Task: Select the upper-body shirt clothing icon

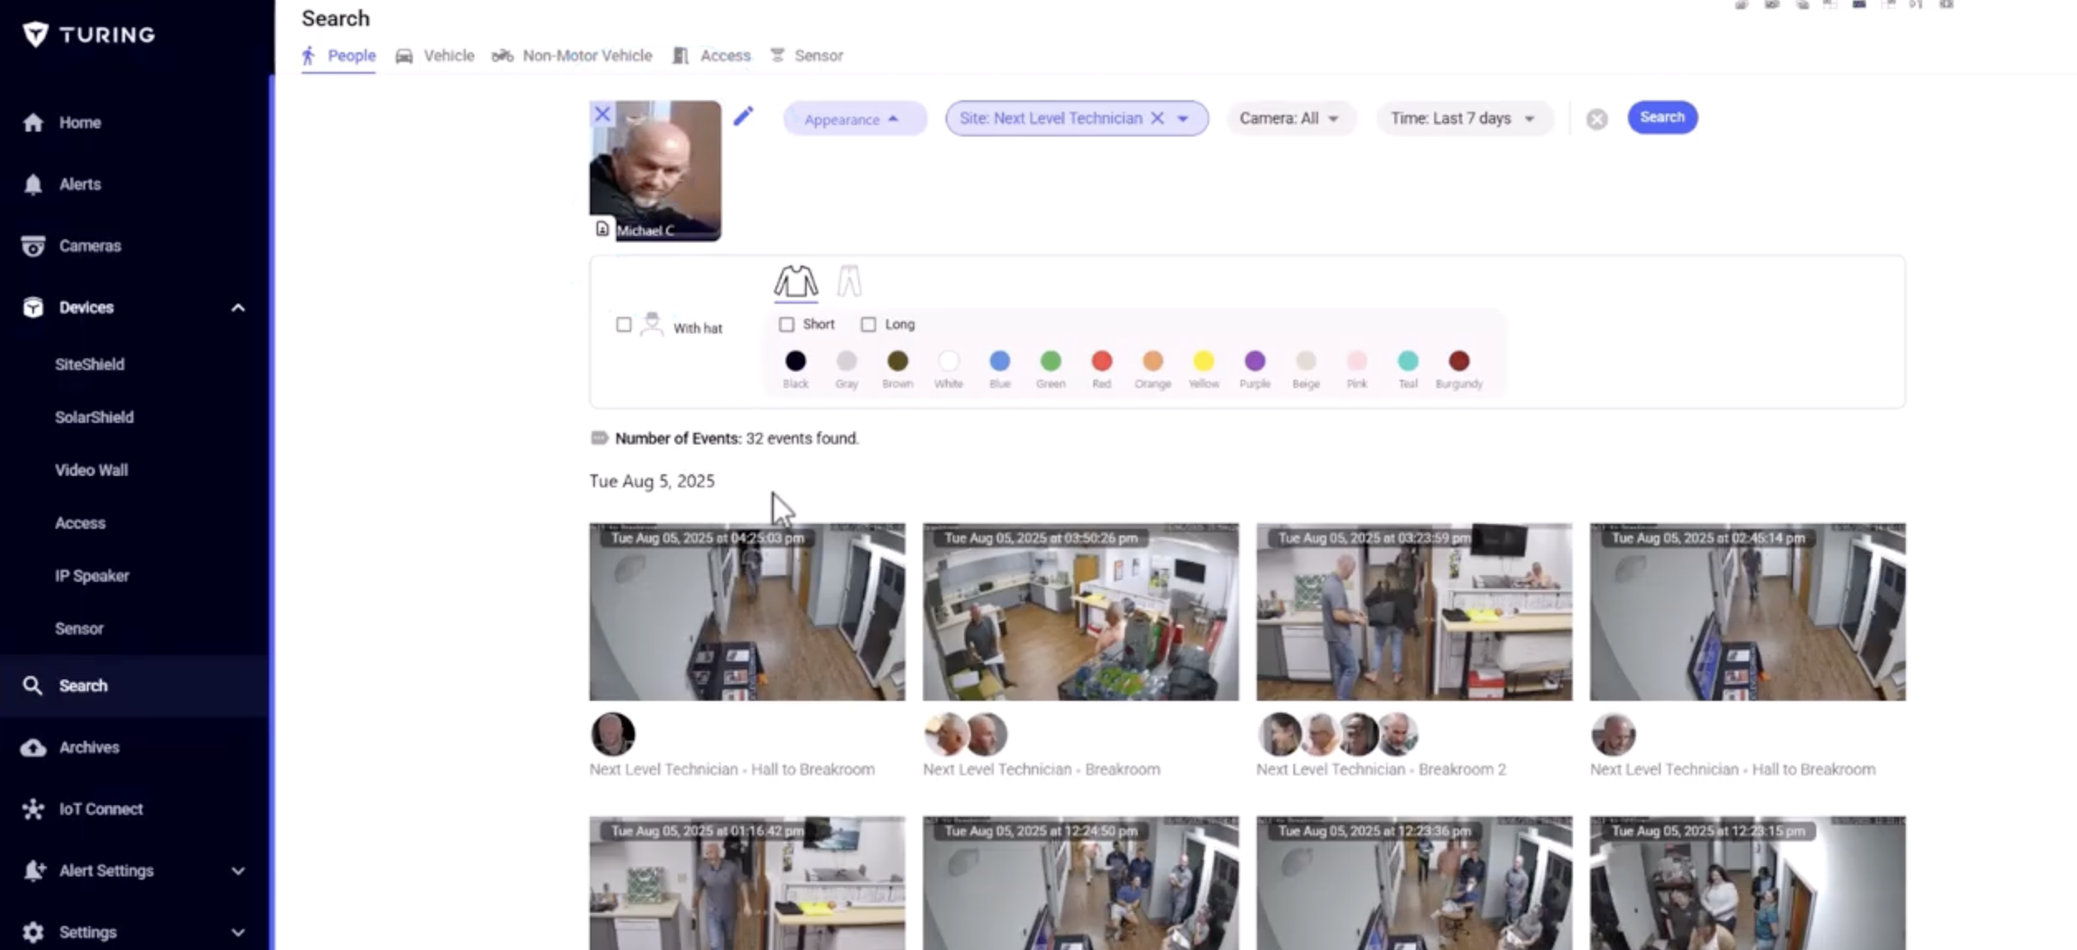Action: pos(795,281)
